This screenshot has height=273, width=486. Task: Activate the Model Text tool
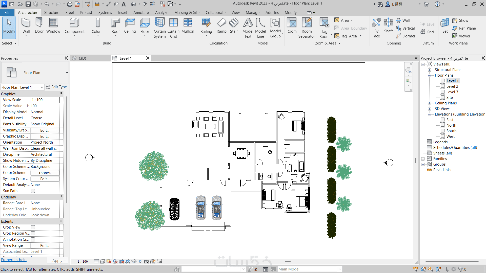coord(248,27)
